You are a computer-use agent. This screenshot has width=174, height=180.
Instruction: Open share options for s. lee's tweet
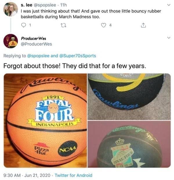coord(143,25)
